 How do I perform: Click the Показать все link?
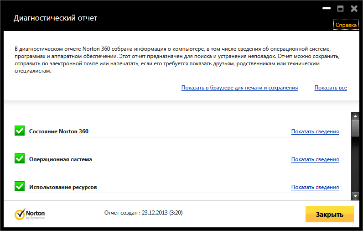point(331,88)
